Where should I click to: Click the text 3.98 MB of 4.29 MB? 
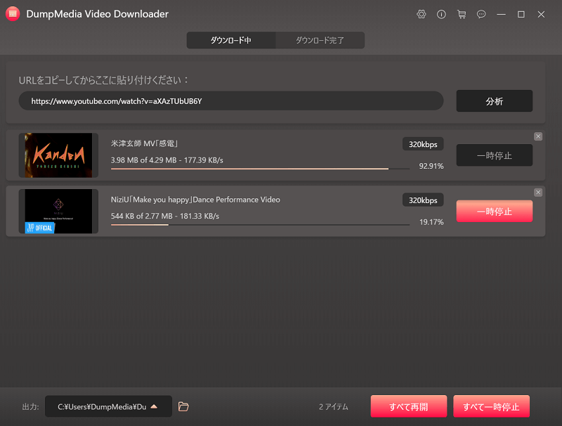point(144,160)
